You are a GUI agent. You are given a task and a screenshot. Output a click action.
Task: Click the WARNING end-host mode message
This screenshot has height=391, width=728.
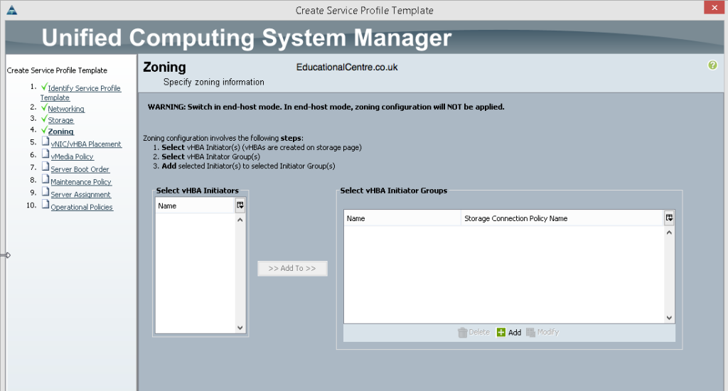coord(326,107)
